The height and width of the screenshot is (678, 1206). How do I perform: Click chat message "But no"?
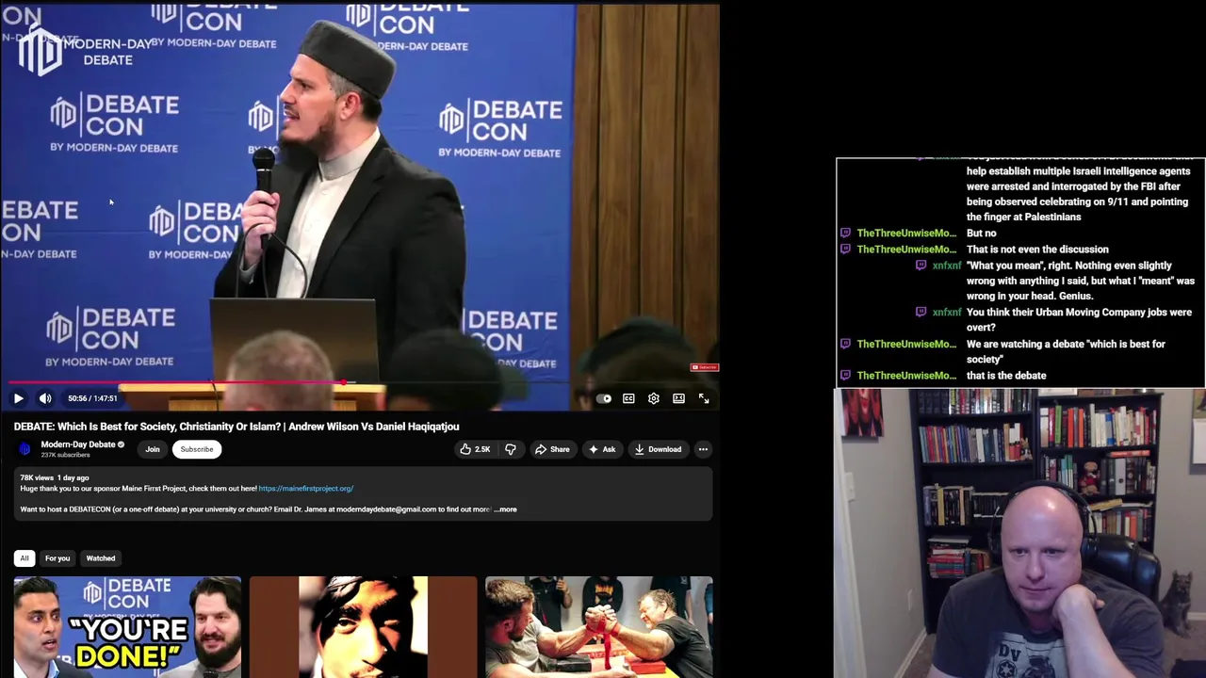[x=981, y=234]
